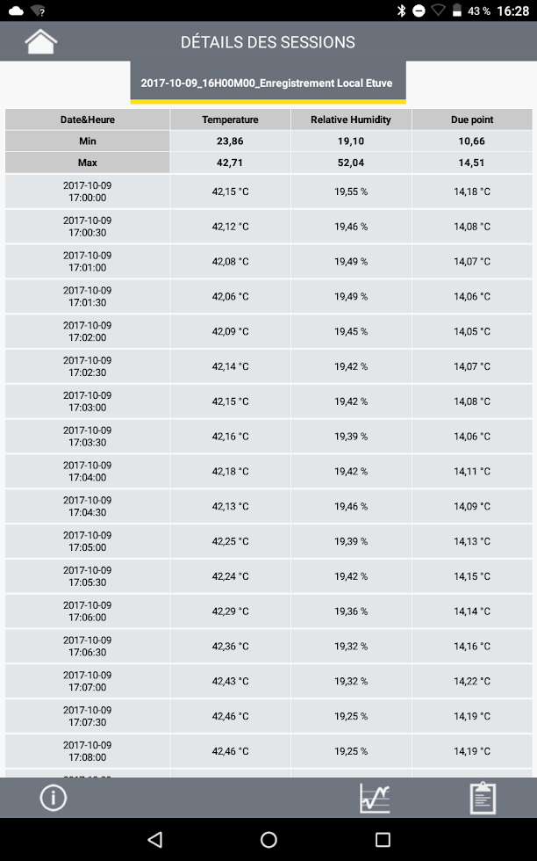Select the 17:05:00 timestamp cell

[87, 541]
